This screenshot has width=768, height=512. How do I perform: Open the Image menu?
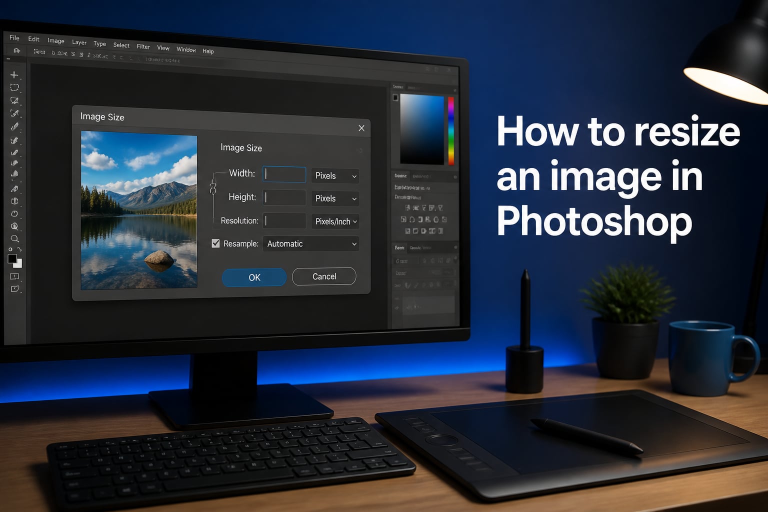tap(56, 41)
